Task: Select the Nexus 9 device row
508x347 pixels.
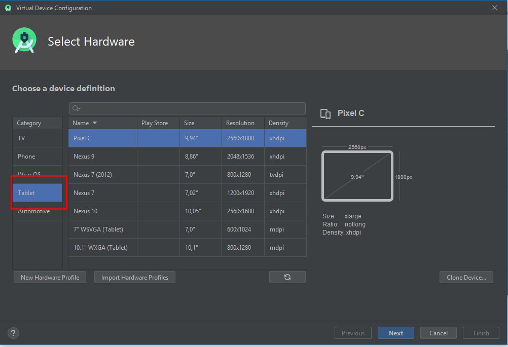Action: click(187, 157)
